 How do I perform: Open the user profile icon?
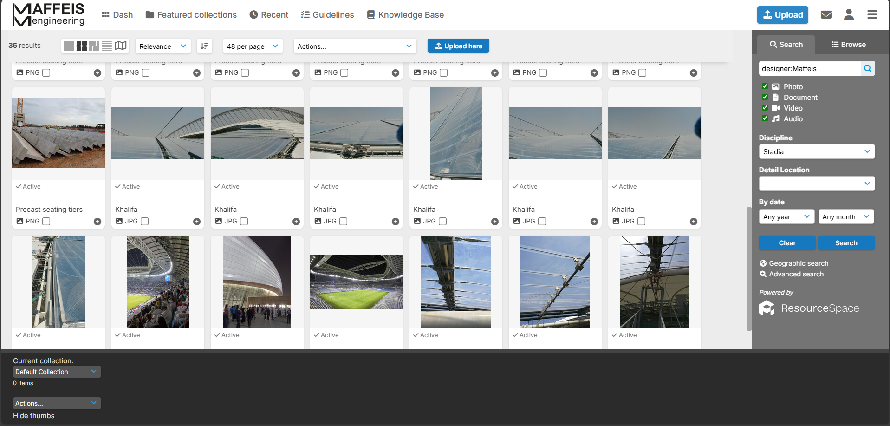click(849, 15)
